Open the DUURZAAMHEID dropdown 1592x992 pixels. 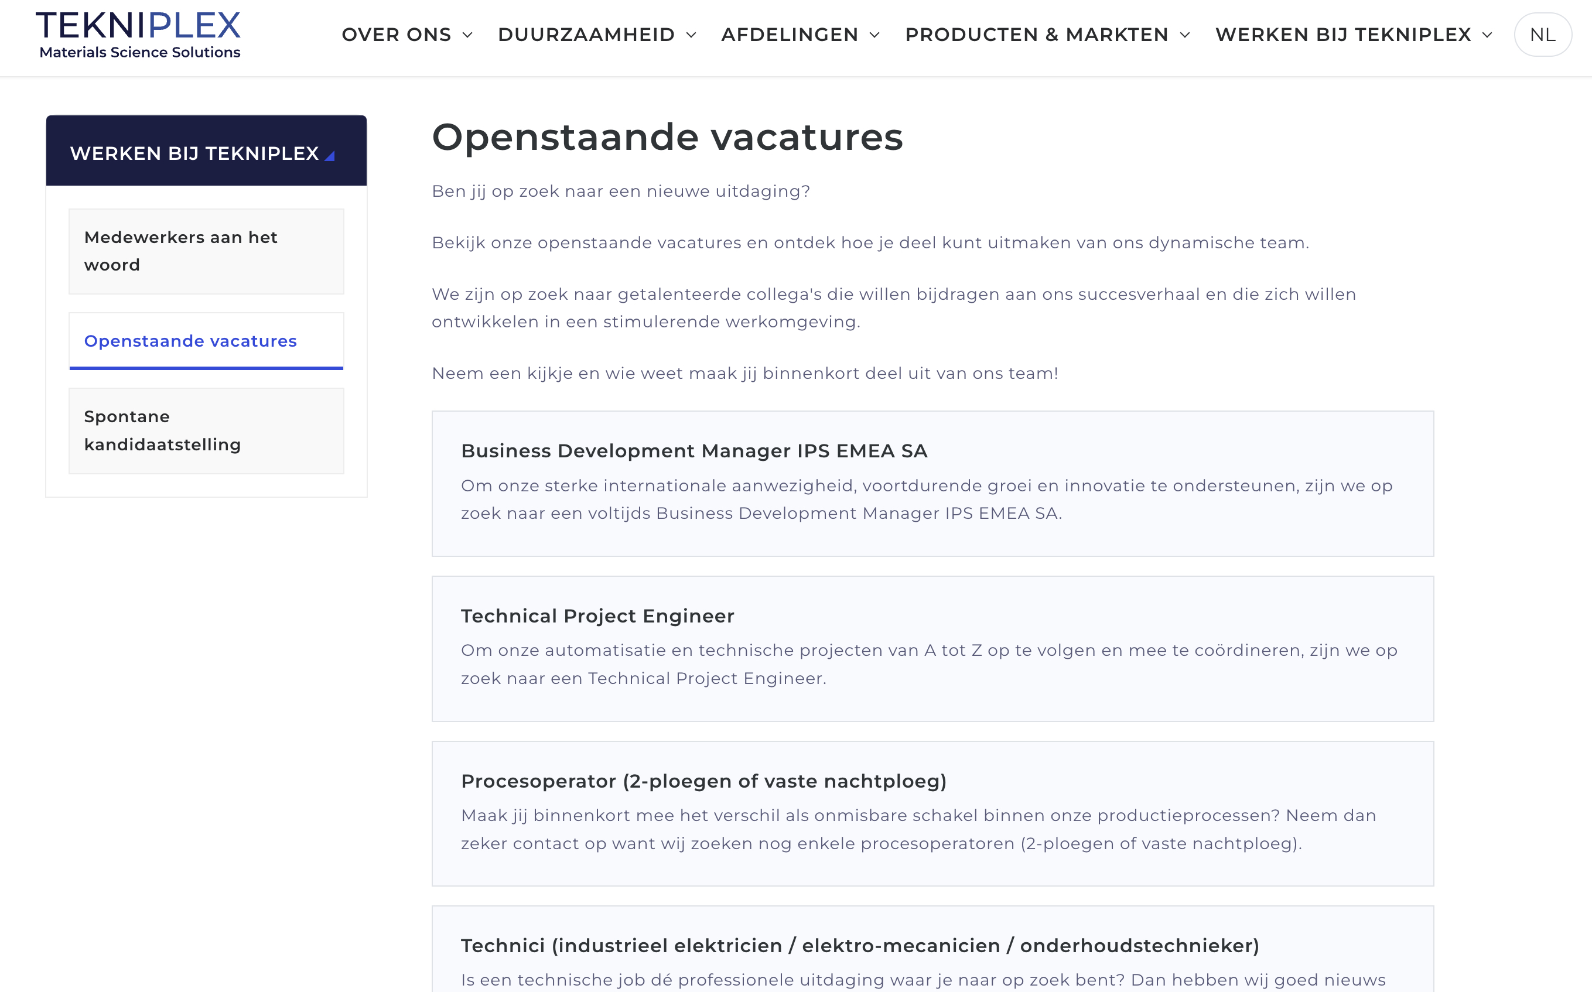point(595,34)
